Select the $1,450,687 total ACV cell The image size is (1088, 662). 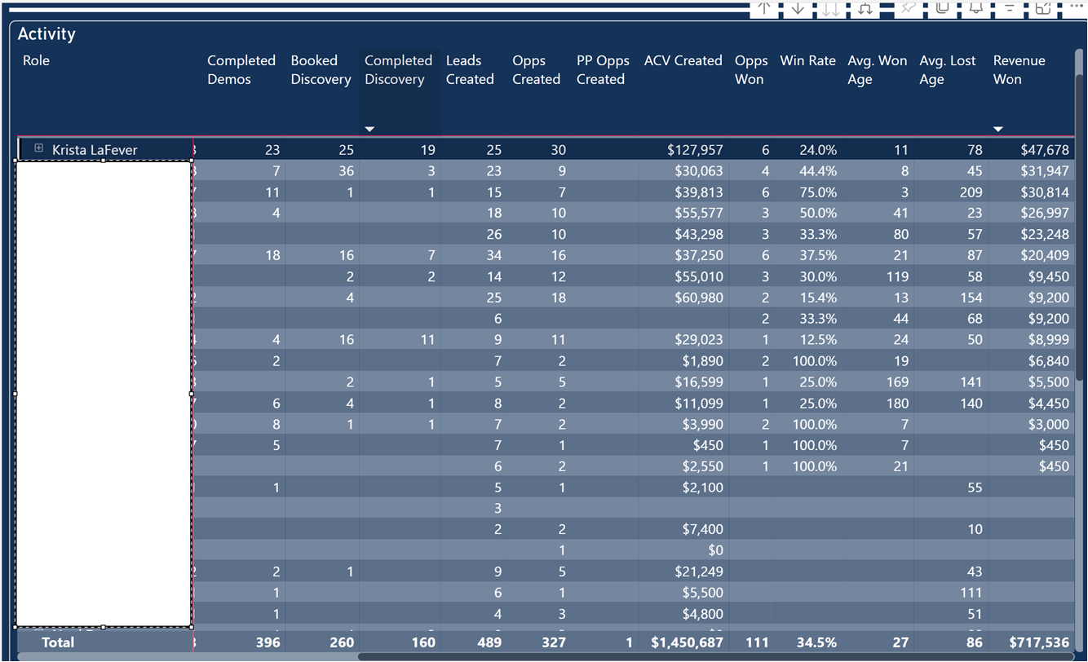(x=687, y=642)
